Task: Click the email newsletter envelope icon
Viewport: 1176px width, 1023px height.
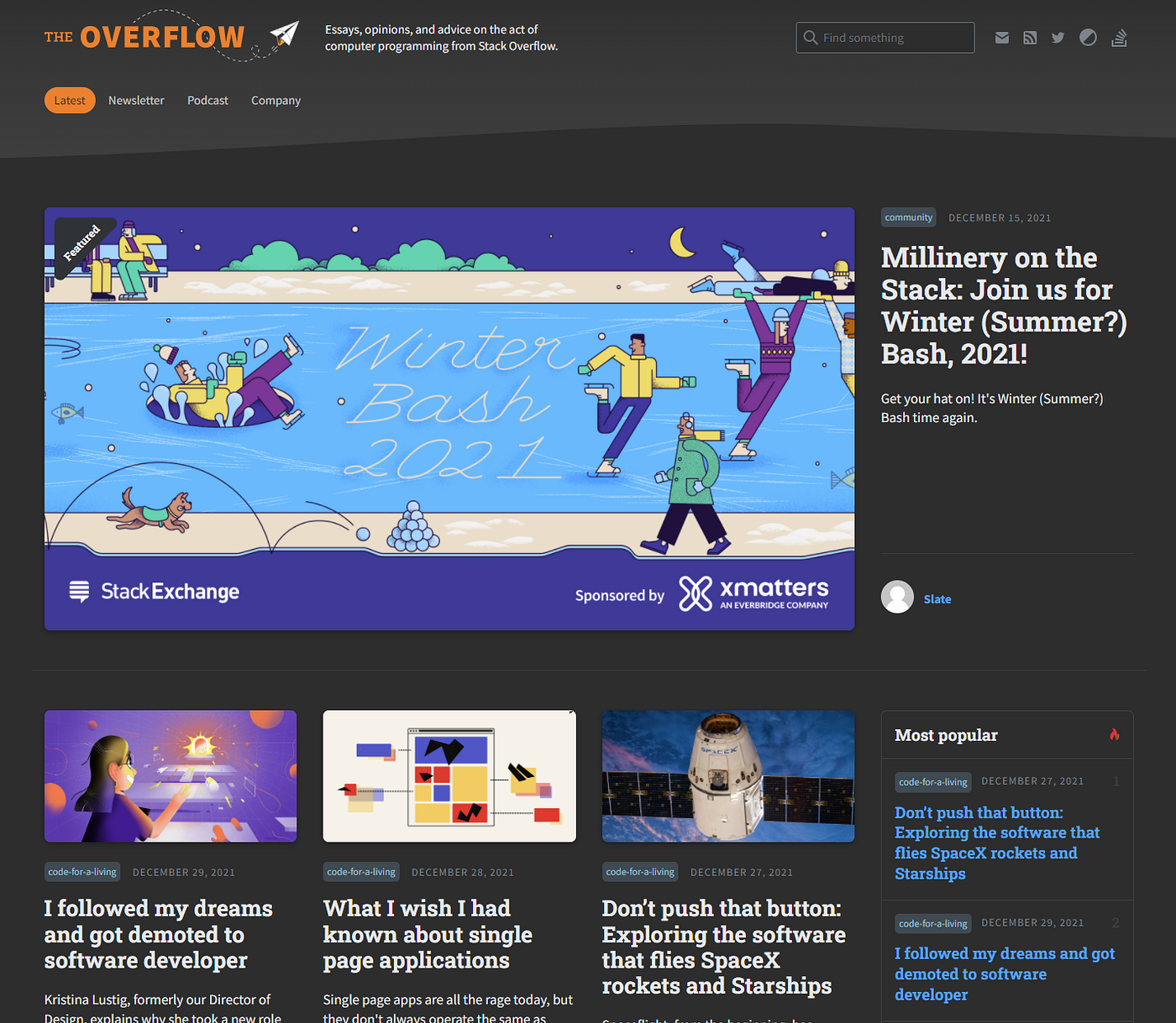Action: [1001, 38]
